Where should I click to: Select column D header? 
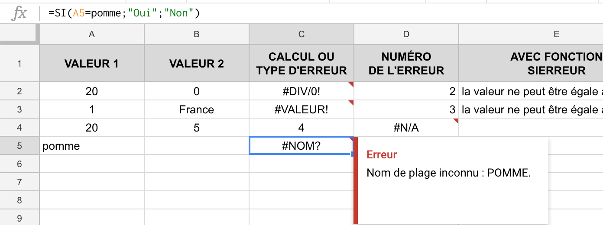pyautogui.click(x=406, y=34)
